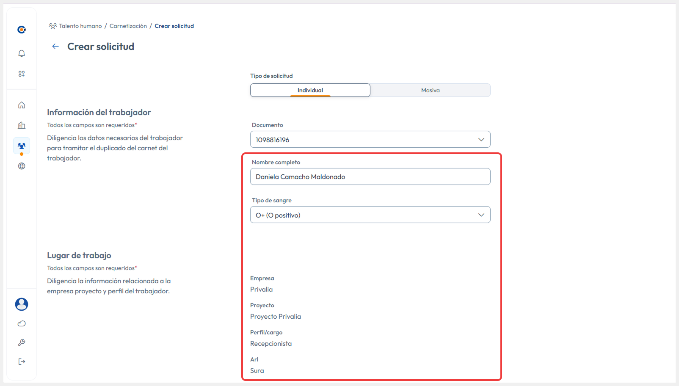The image size is (679, 386).
Task: Open the user profile avatar
Action: click(21, 304)
